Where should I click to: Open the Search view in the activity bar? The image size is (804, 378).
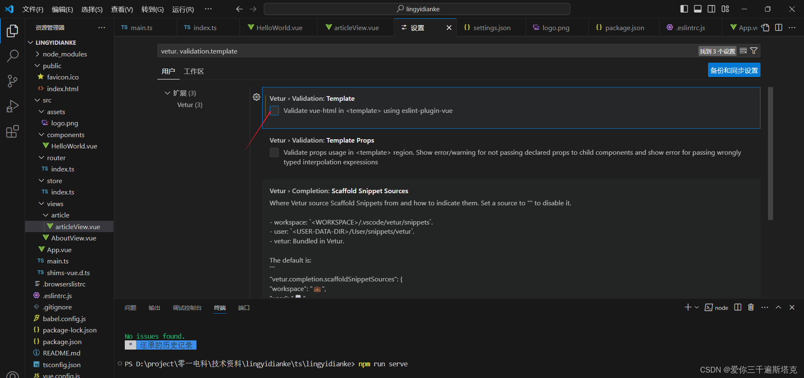pos(13,55)
